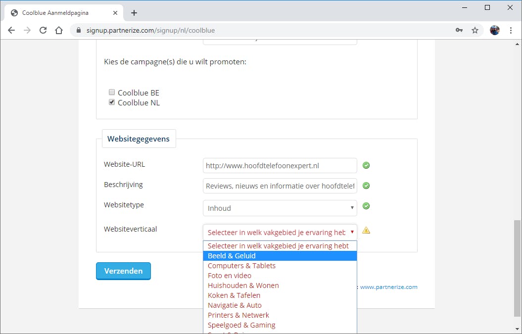Image resolution: width=522 pixels, height=334 pixels.
Task: Open the Websitetype Inhoud dropdown
Action: (x=280, y=208)
